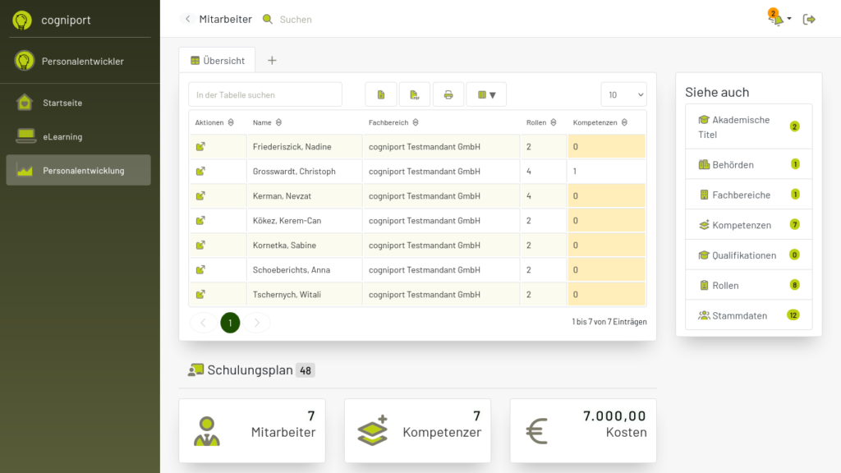Click the export to PDF icon
The width and height of the screenshot is (841, 473).
tap(415, 94)
